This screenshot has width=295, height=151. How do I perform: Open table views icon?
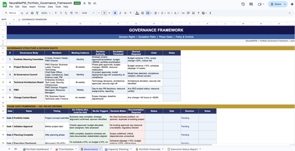coord(204,13)
